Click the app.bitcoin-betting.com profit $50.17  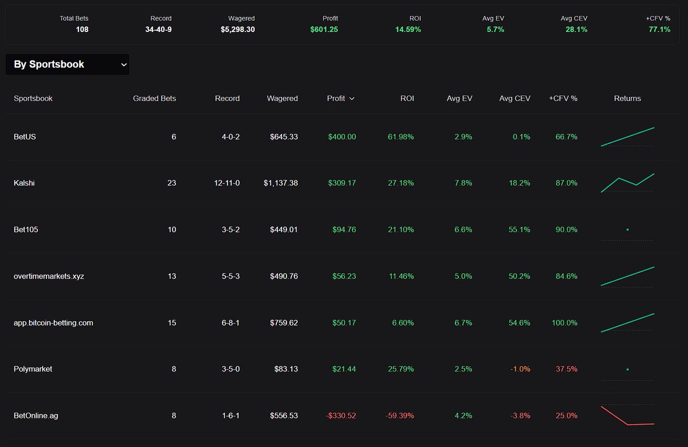click(x=344, y=323)
